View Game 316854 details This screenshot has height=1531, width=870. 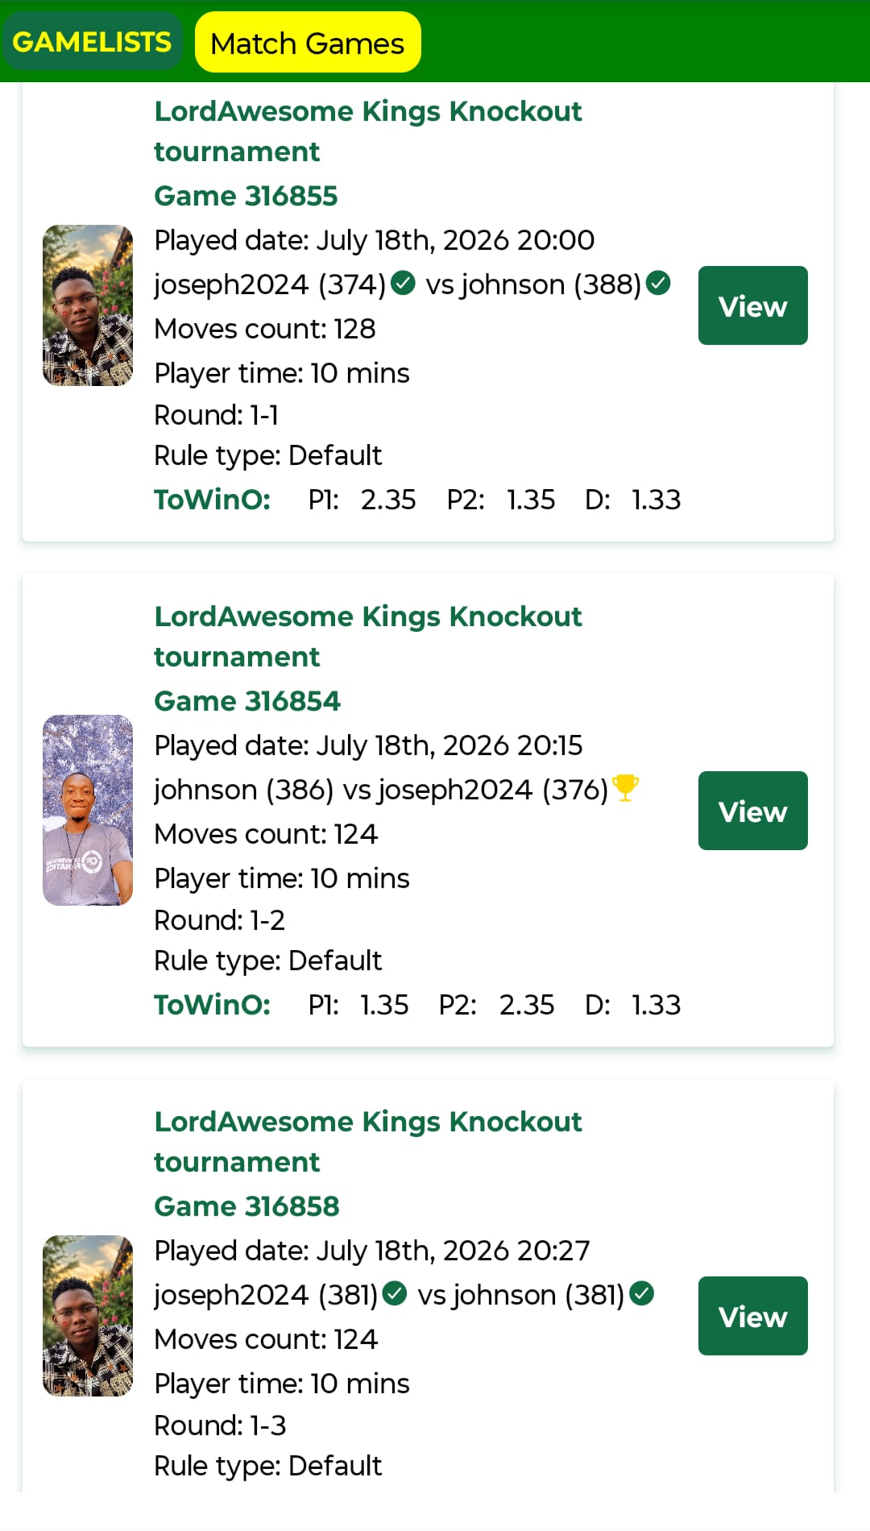coord(752,811)
